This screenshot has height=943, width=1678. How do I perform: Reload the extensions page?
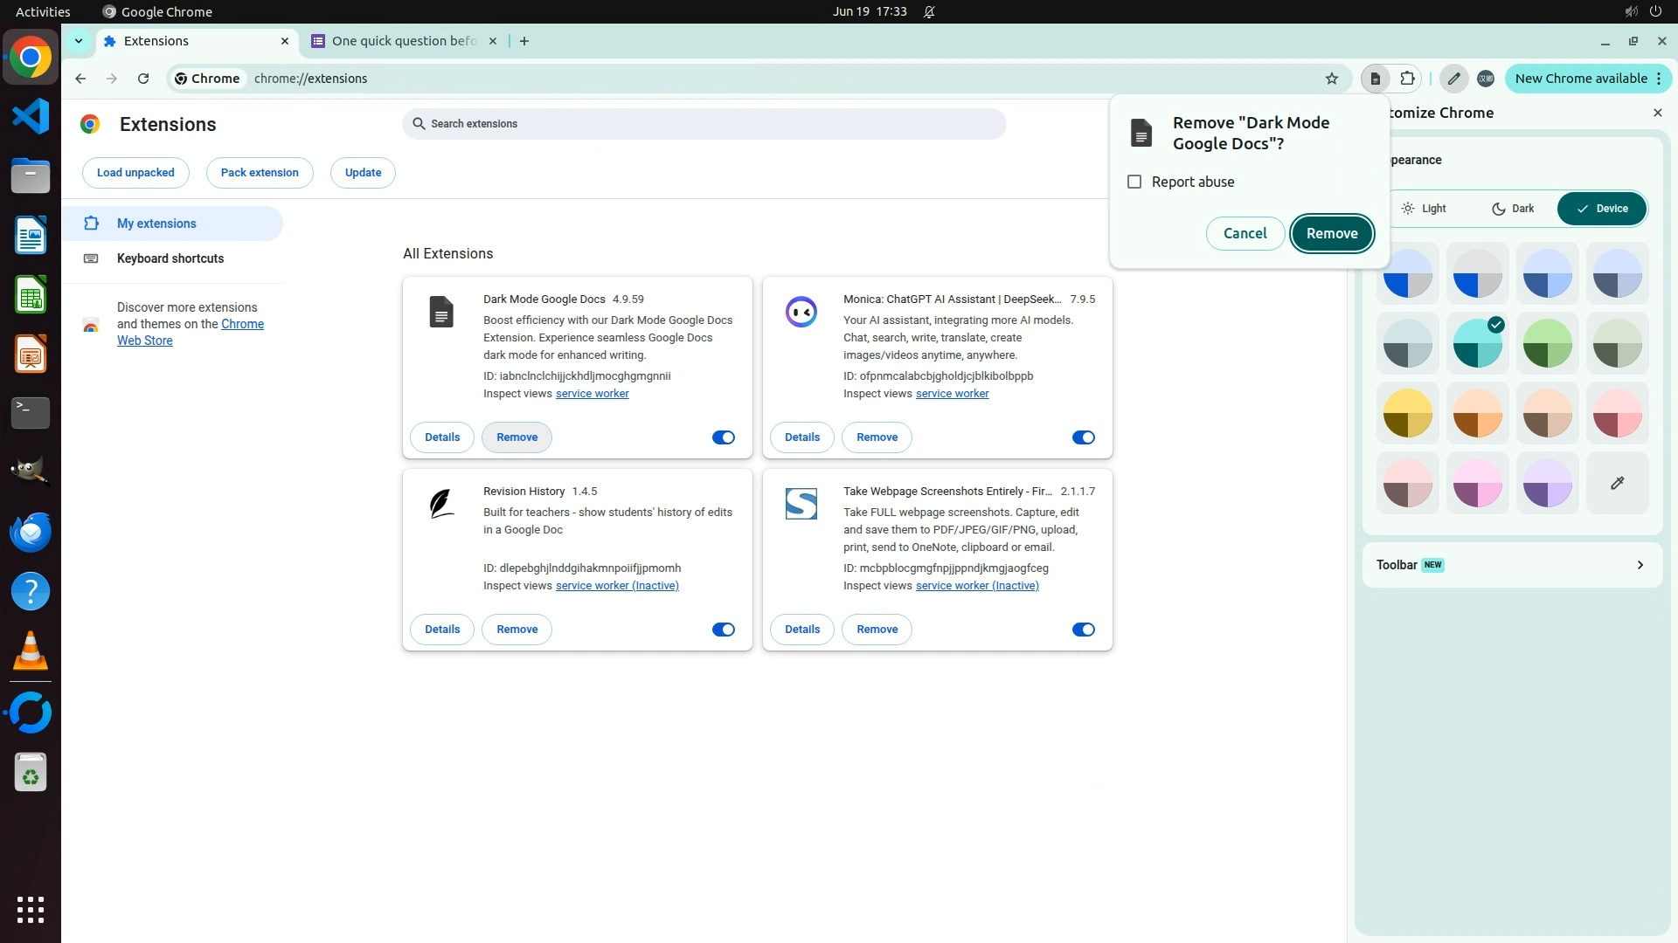coord(143,79)
